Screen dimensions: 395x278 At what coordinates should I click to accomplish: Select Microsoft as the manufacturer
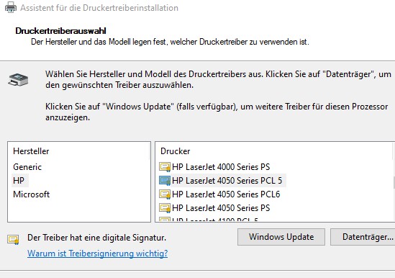click(x=31, y=194)
